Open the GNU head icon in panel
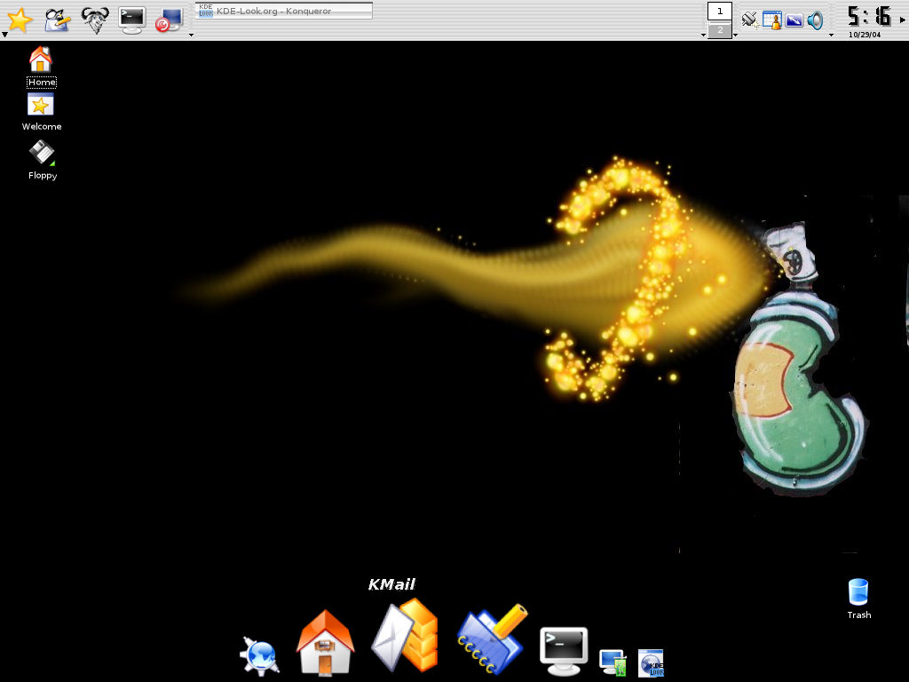 tap(95, 20)
